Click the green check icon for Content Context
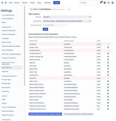The width and height of the screenshot is (116, 121). (108, 59)
